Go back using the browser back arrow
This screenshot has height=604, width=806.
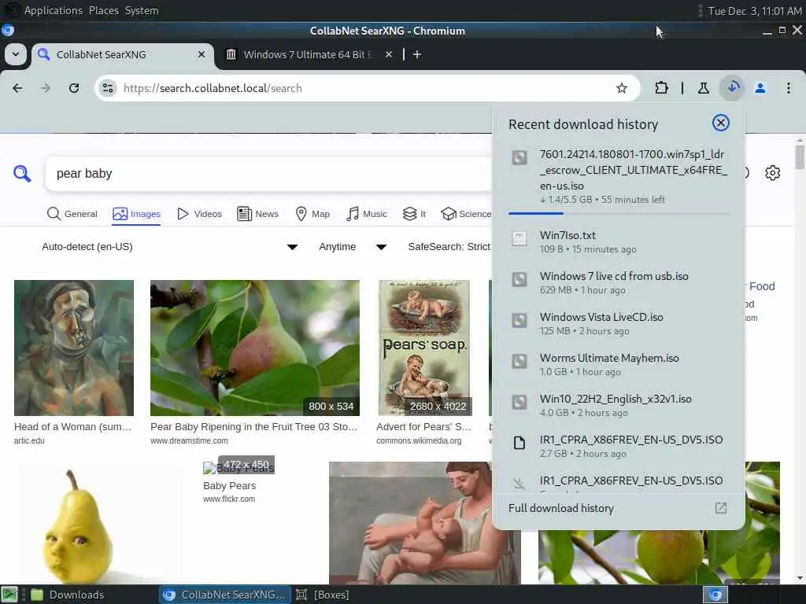(x=17, y=88)
